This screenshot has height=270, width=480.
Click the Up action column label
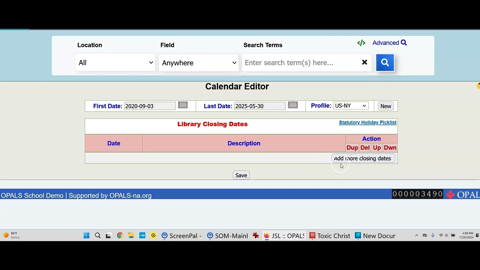[377, 148]
